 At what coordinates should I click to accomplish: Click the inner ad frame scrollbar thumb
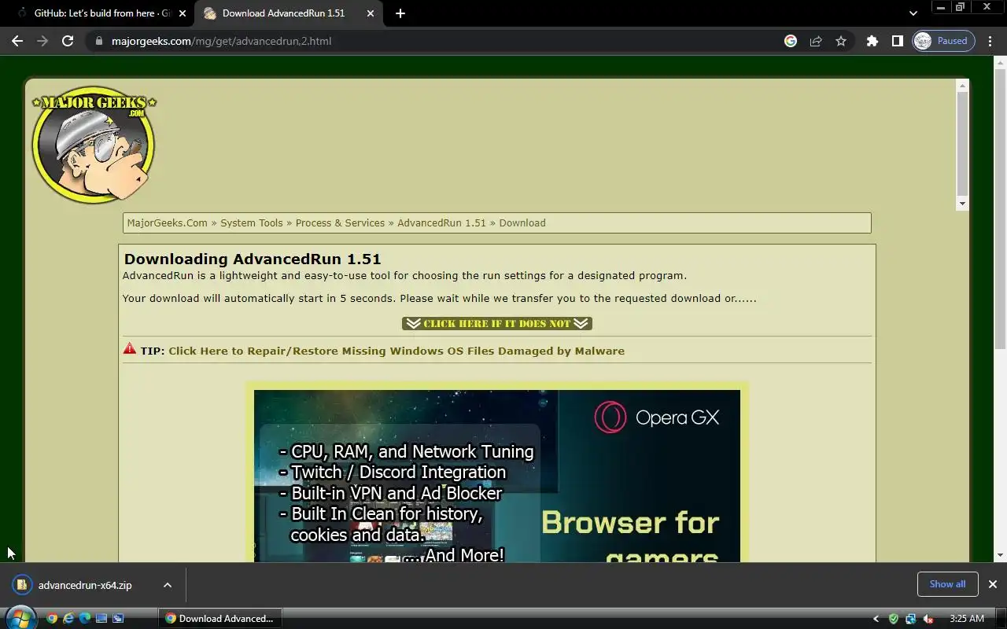[962, 144]
